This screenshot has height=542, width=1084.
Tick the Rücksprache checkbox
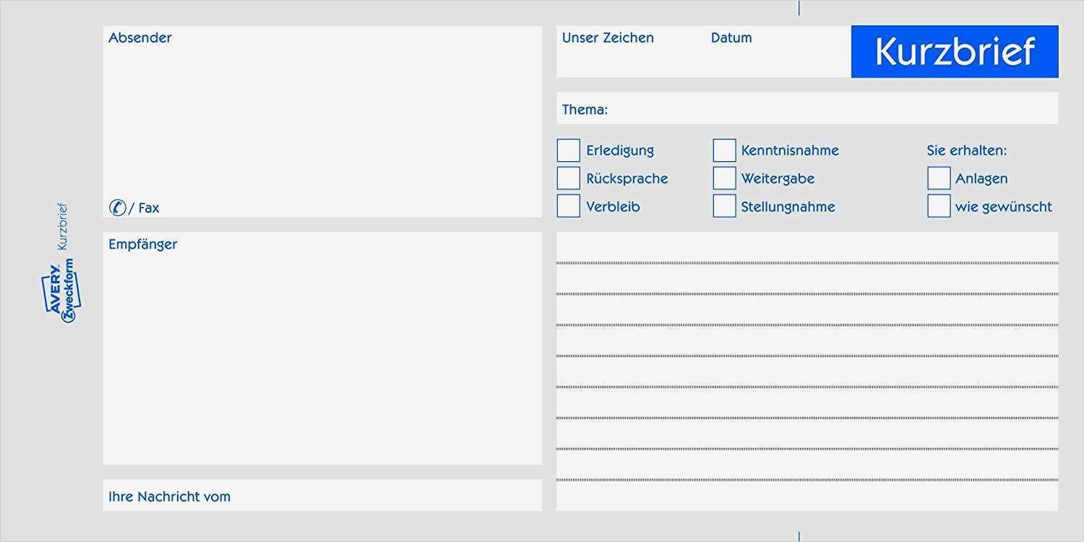(x=568, y=178)
